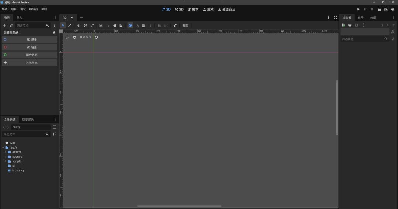Screen dimensions: 398x209
Task: Center the canvas view icon
Action: point(67,37)
